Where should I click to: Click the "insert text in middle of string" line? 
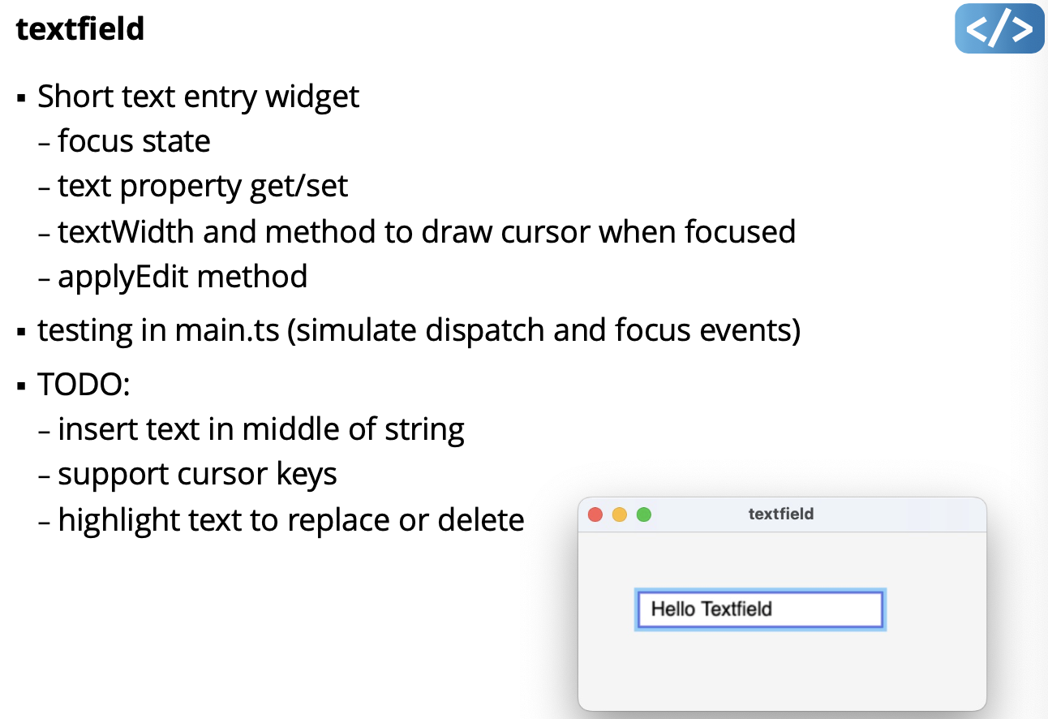pos(261,428)
